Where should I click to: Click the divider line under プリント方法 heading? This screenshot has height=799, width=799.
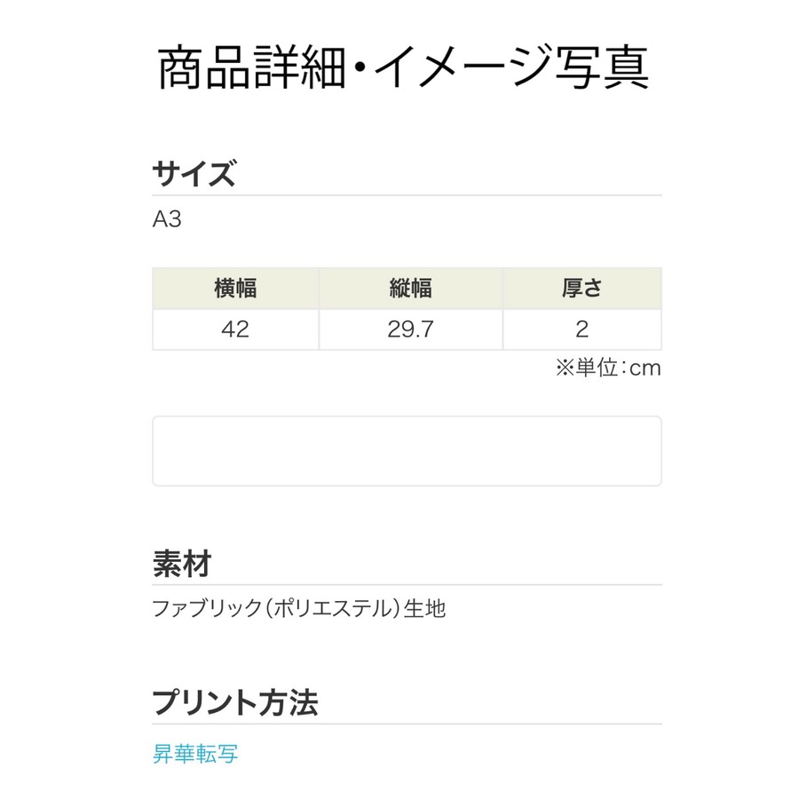tap(407, 724)
